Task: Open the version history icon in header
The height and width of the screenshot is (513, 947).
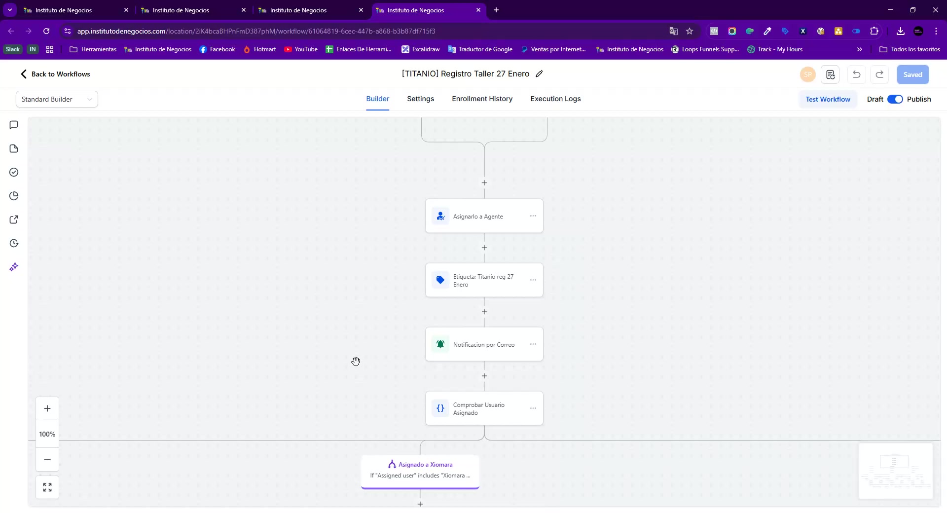Action: pyautogui.click(x=831, y=74)
